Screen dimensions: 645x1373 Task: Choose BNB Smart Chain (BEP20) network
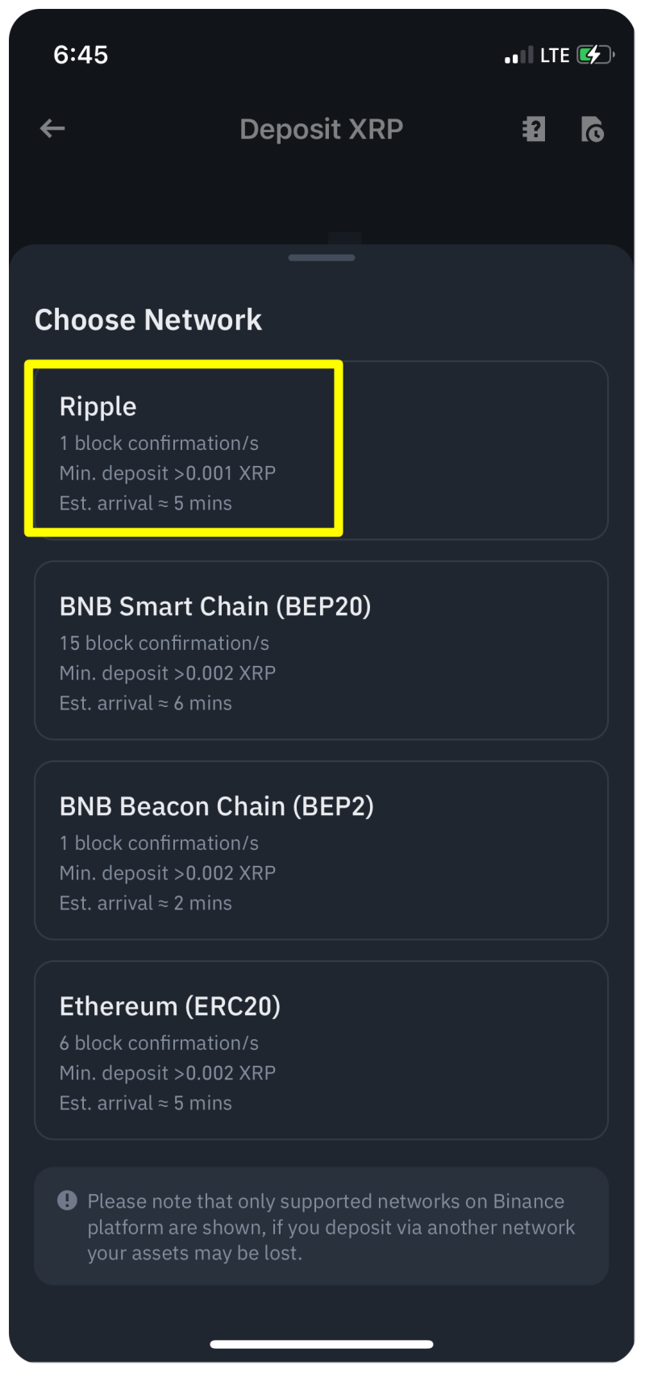(x=321, y=650)
